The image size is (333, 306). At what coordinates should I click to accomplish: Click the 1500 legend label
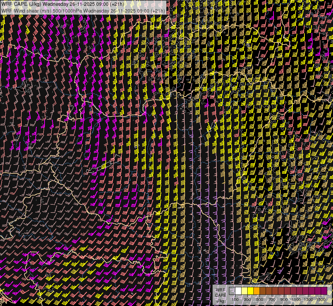click(321, 300)
